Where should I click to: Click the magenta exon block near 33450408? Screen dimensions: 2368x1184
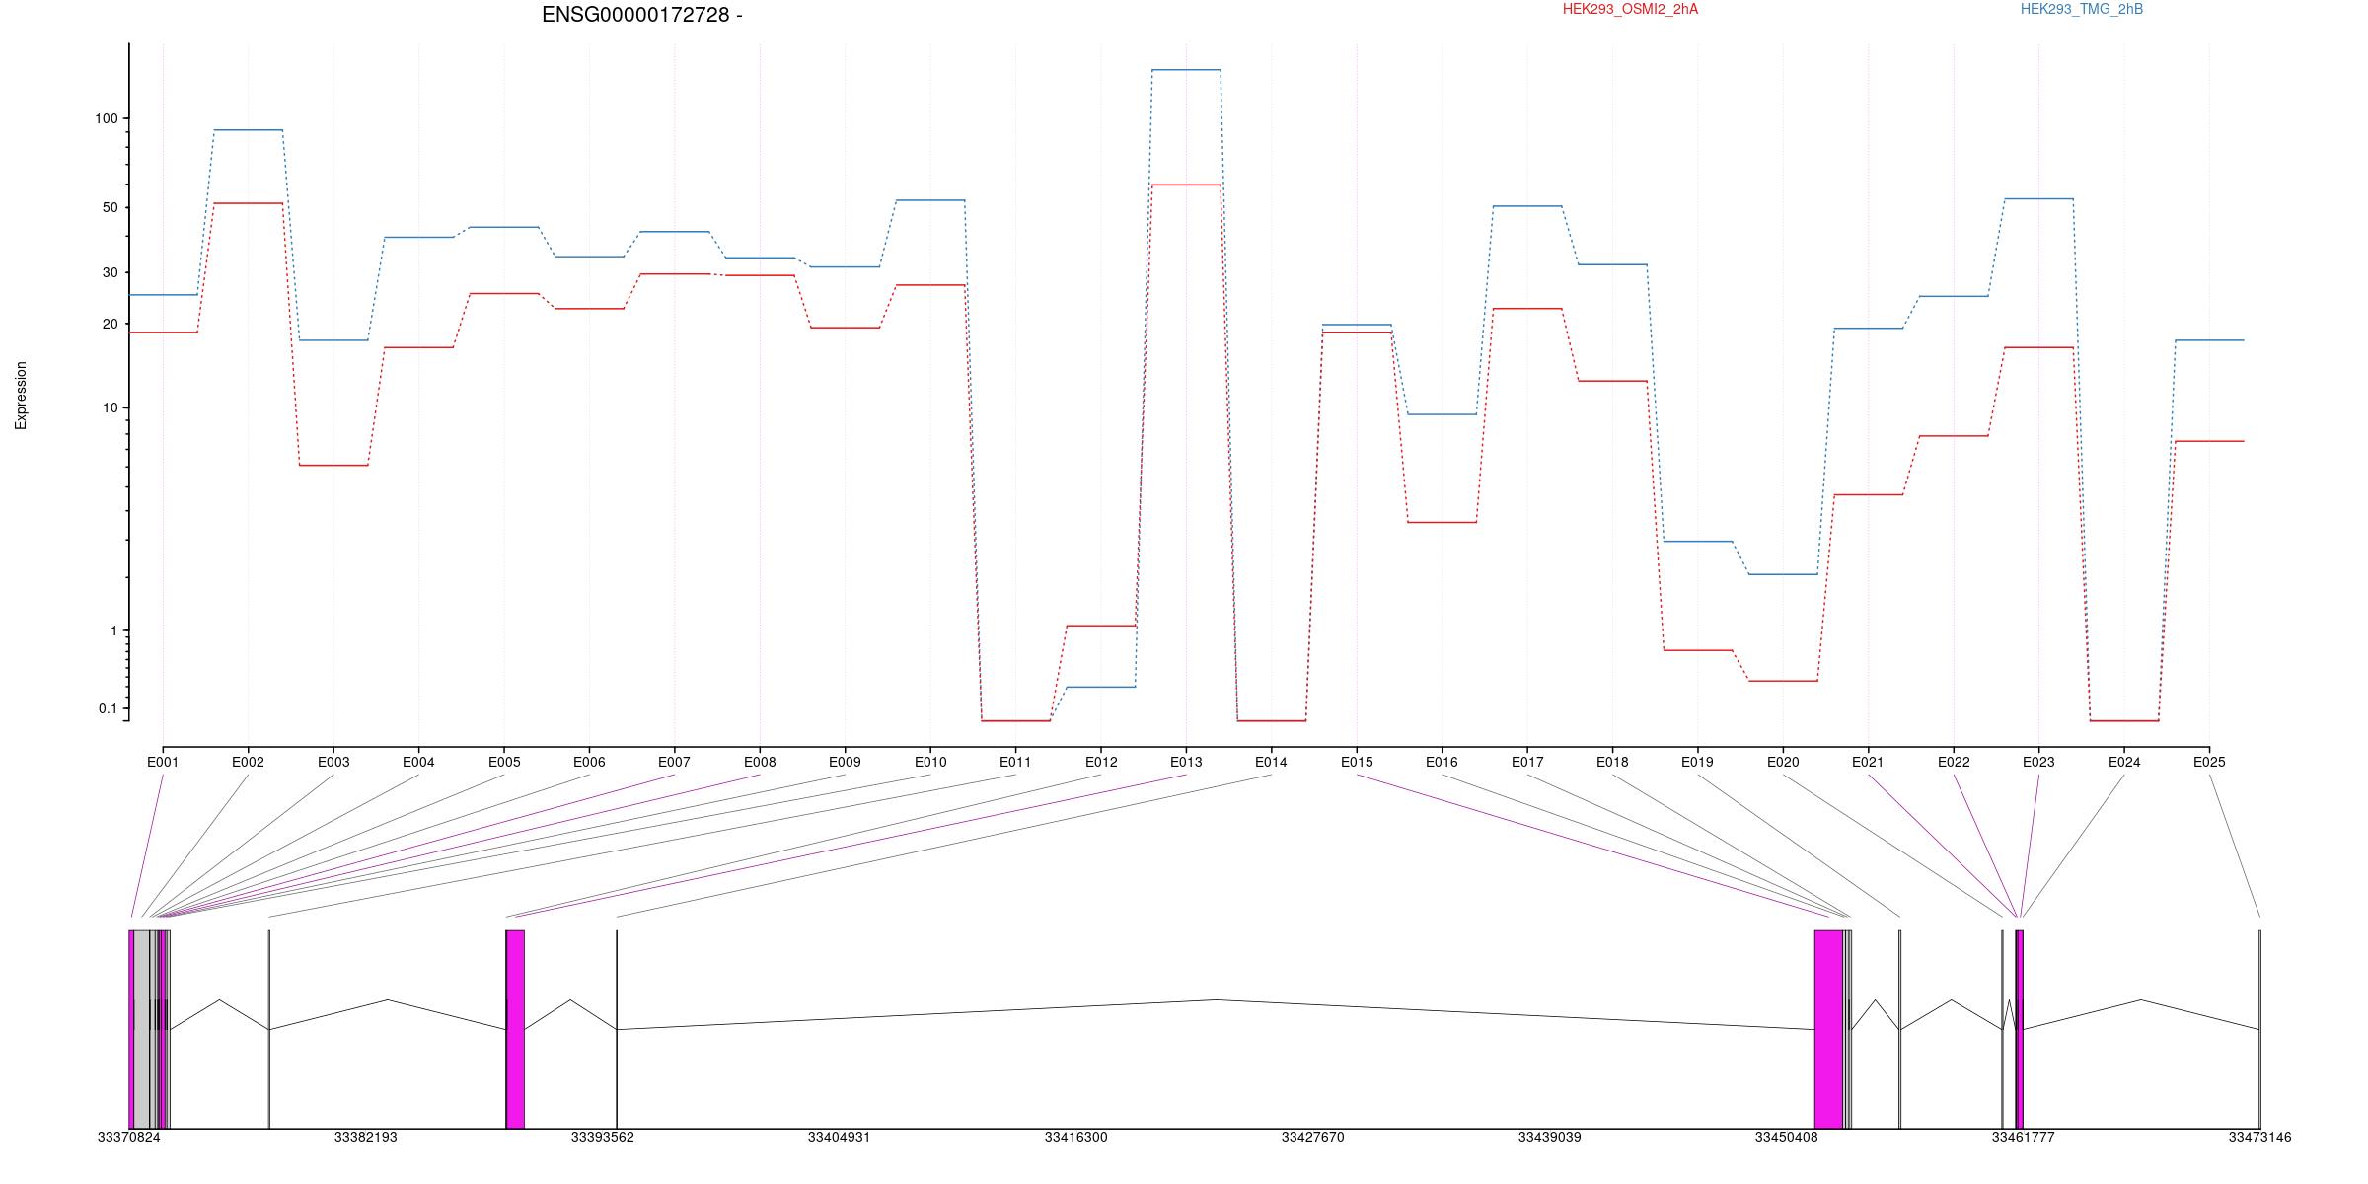tap(1828, 1029)
